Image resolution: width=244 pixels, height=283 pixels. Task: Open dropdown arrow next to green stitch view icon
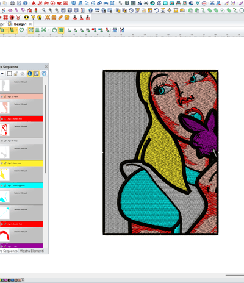coord(16,30)
